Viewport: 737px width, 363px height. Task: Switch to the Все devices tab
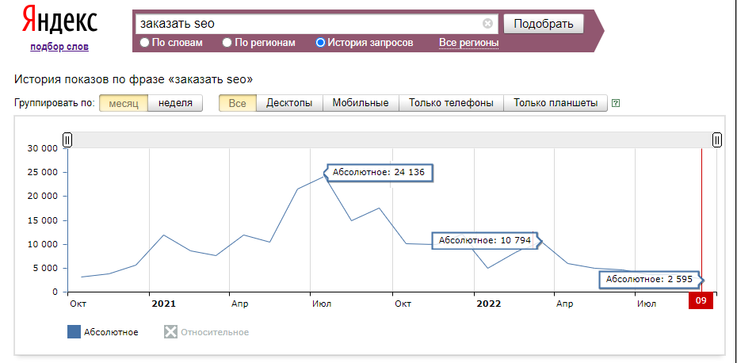tap(238, 103)
